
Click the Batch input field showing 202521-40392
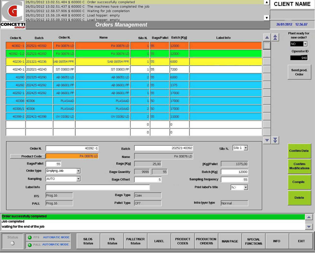point(164,148)
